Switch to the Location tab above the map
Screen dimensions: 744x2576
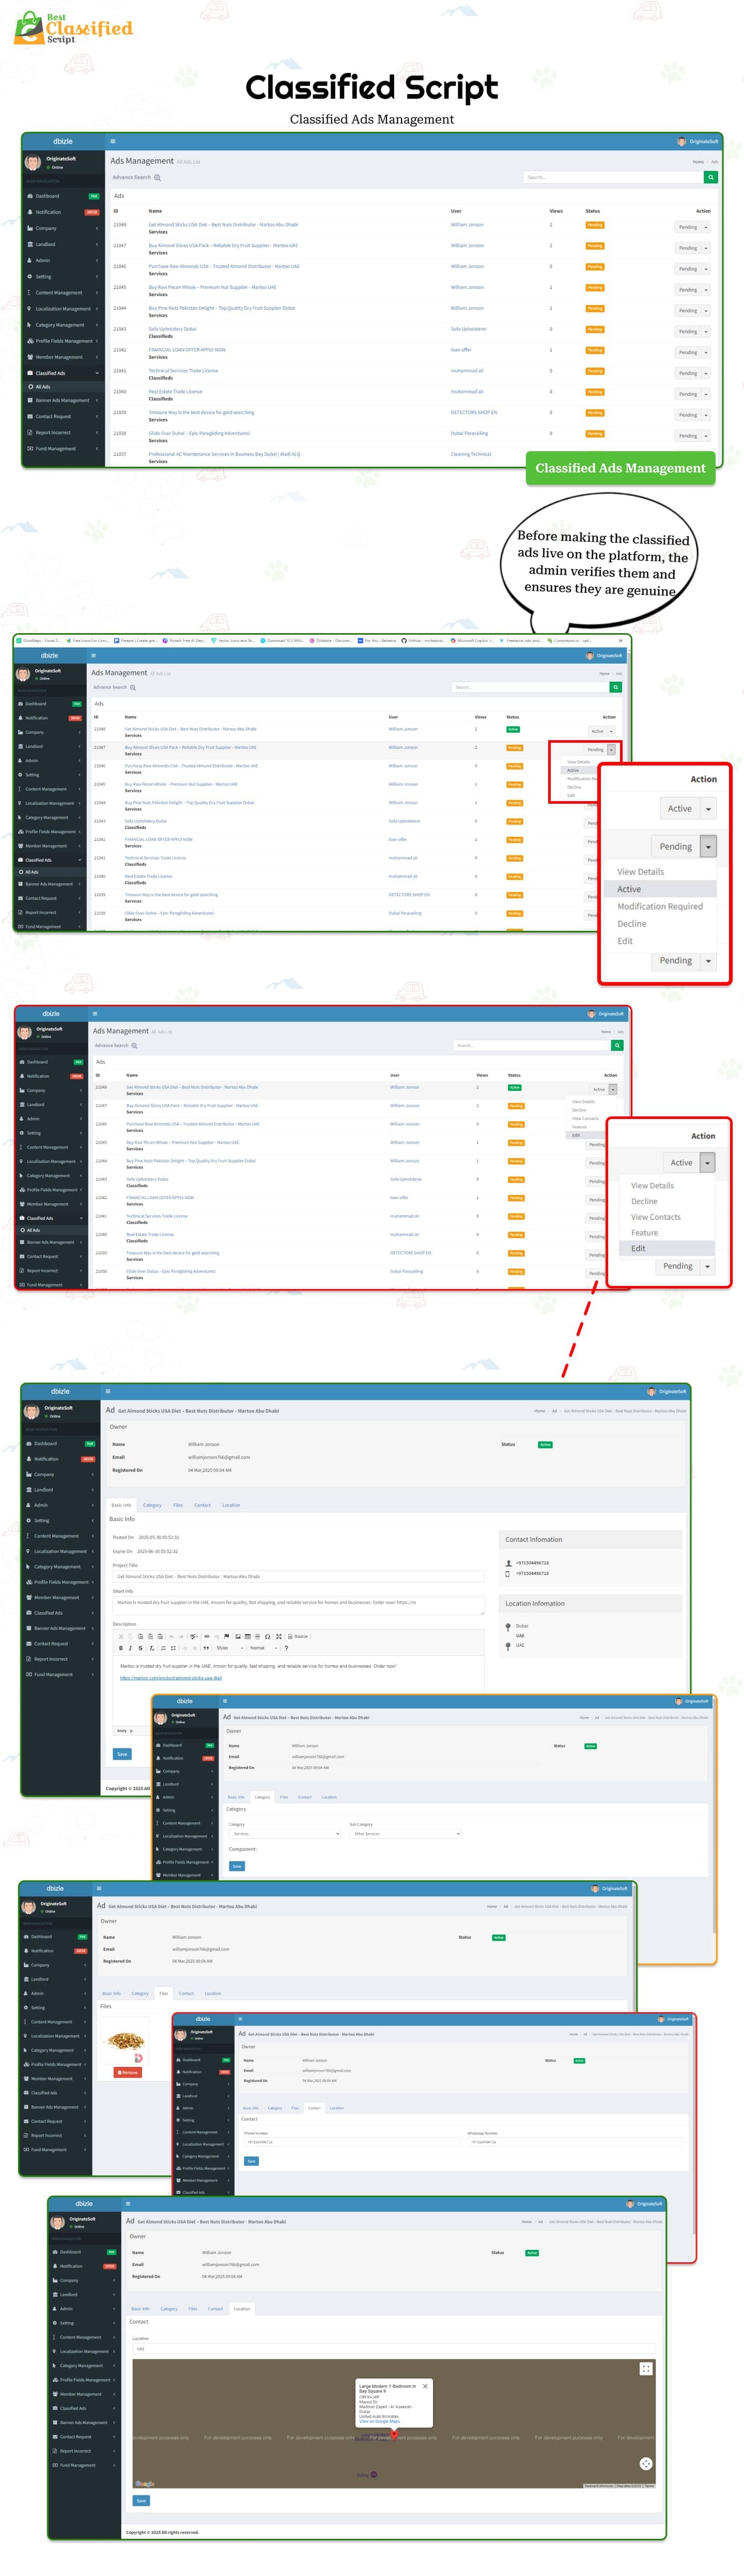click(242, 2309)
